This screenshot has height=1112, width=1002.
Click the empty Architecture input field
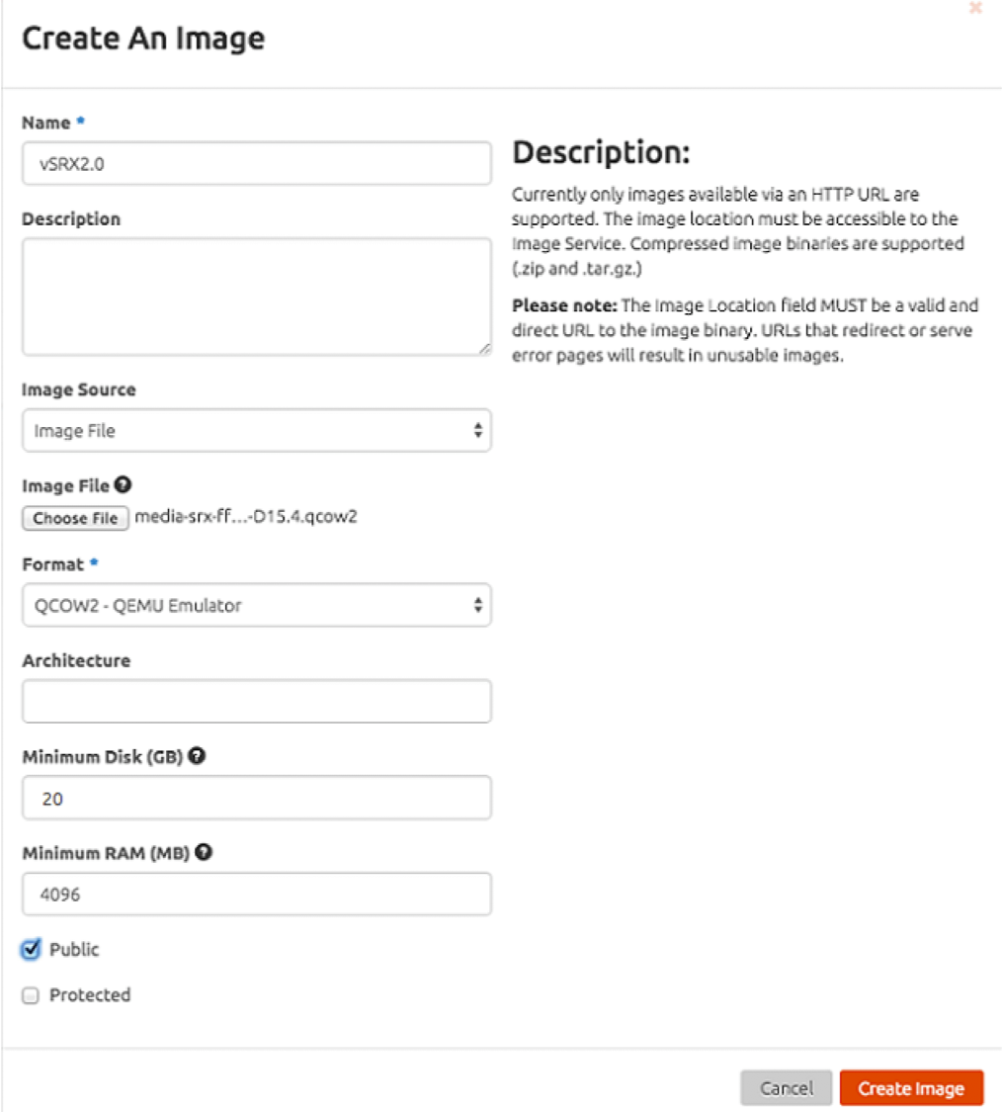(x=256, y=702)
